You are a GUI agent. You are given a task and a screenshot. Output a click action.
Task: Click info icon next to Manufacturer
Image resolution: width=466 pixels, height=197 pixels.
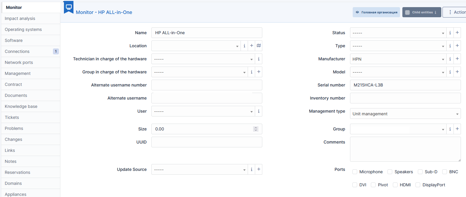[x=450, y=59]
